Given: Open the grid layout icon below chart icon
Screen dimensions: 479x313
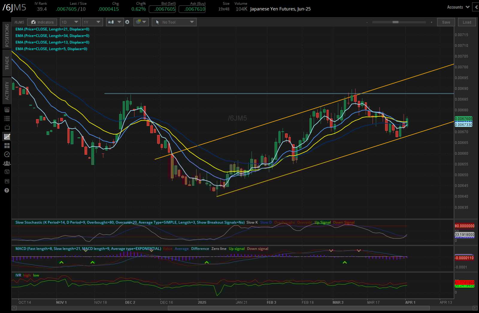Looking at the screenshot, I should coord(7,146).
